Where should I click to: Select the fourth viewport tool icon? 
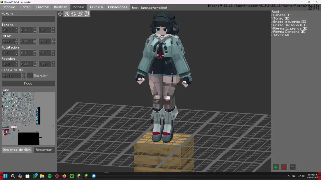(x=80, y=14)
